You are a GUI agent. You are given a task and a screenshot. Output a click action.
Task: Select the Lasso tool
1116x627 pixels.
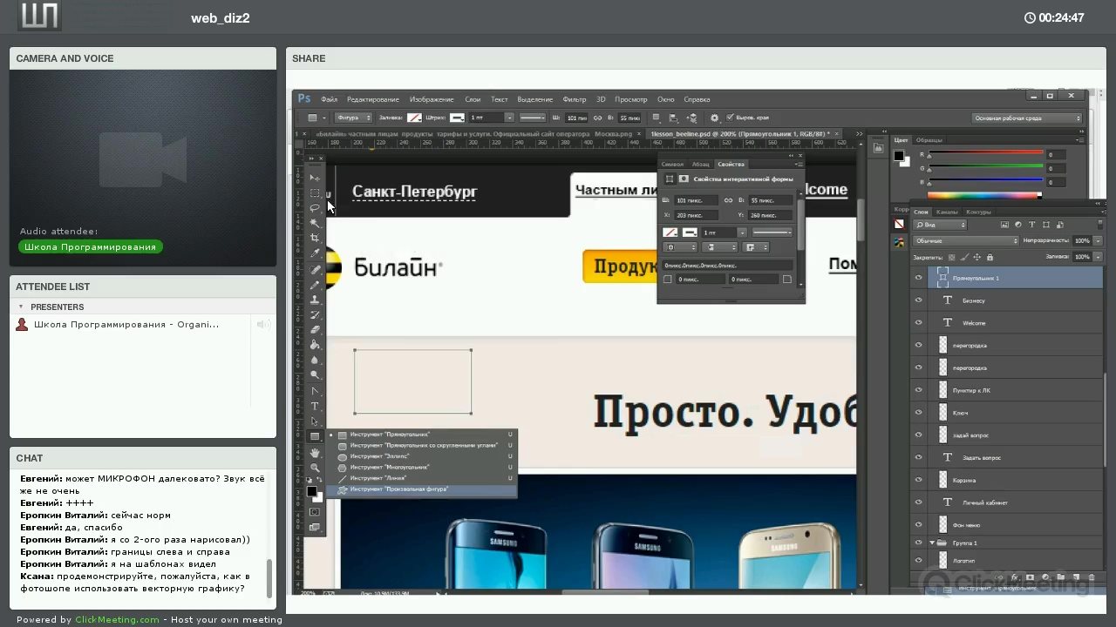coord(315,208)
